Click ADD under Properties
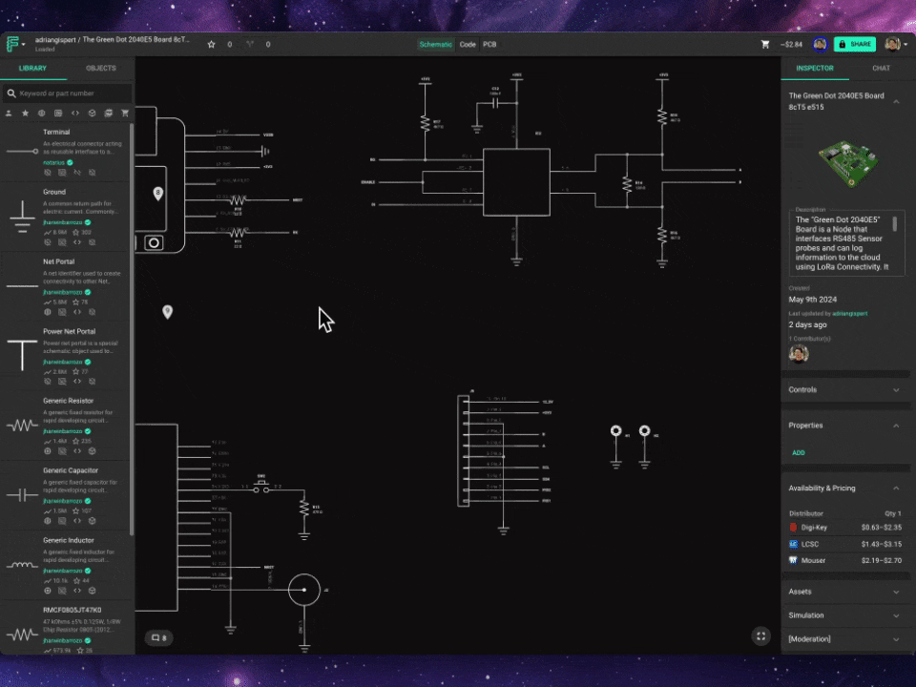This screenshot has height=687, width=916. [x=798, y=452]
